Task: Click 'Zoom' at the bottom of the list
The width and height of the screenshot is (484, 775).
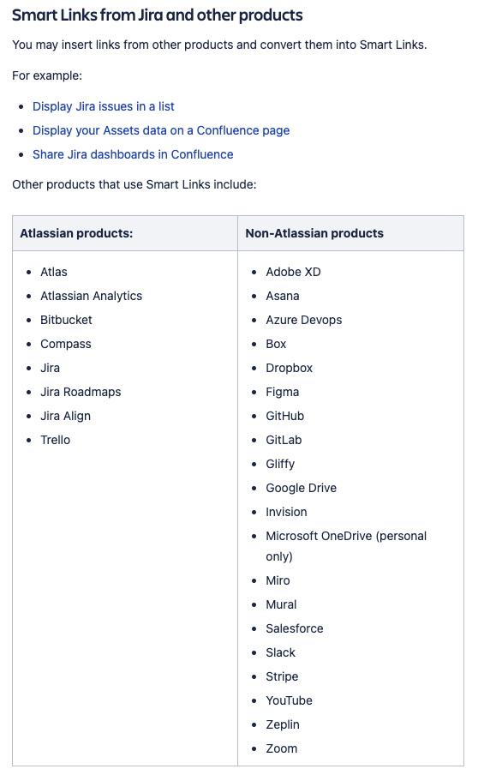Action: point(282,748)
